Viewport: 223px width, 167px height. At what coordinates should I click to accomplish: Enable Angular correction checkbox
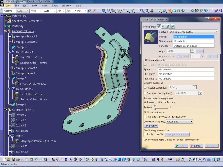[x=145, y=87]
